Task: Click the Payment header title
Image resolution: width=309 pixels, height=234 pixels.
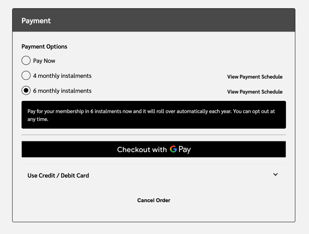Action: 36,20
